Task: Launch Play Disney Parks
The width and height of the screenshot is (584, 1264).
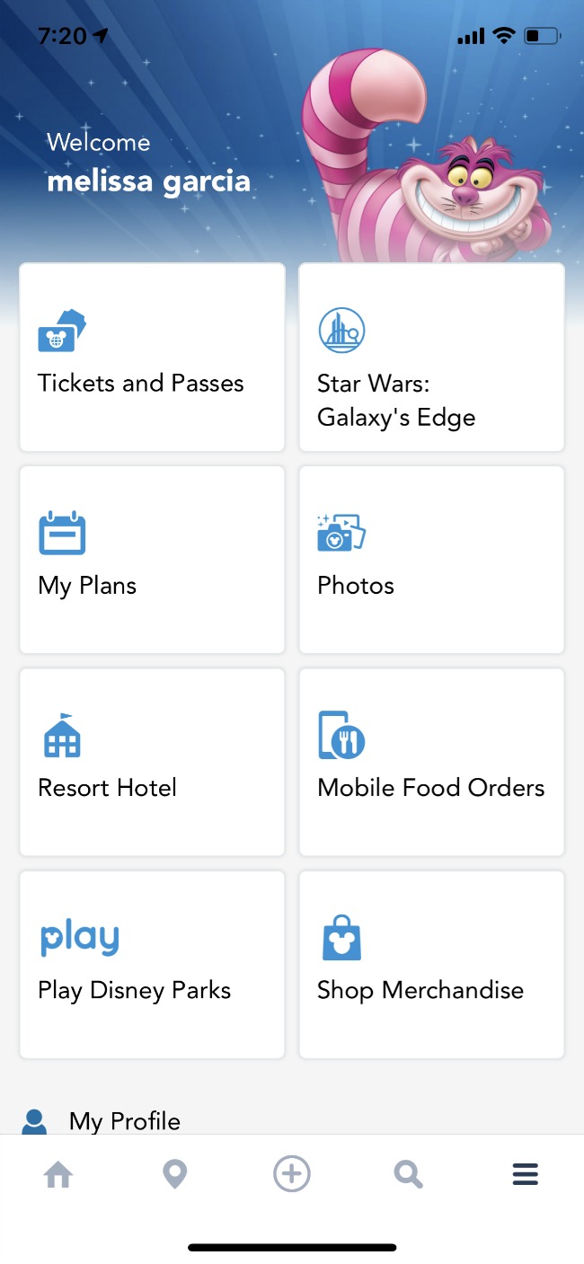Action: [x=151, y=964]
